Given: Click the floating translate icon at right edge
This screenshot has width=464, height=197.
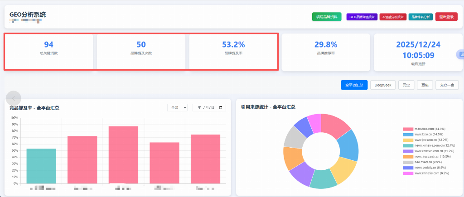Looking at the screenshot, I should [x=460, y=55].
